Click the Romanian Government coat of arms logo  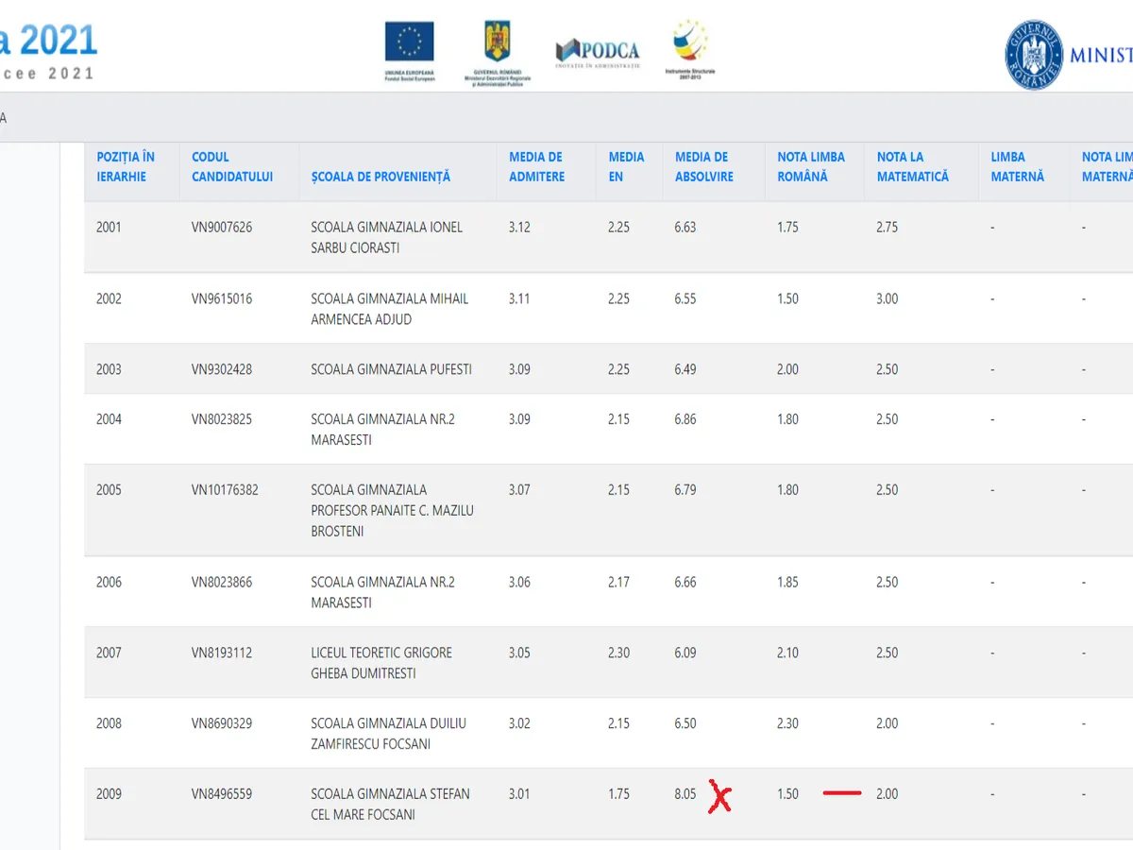[497, 42]
